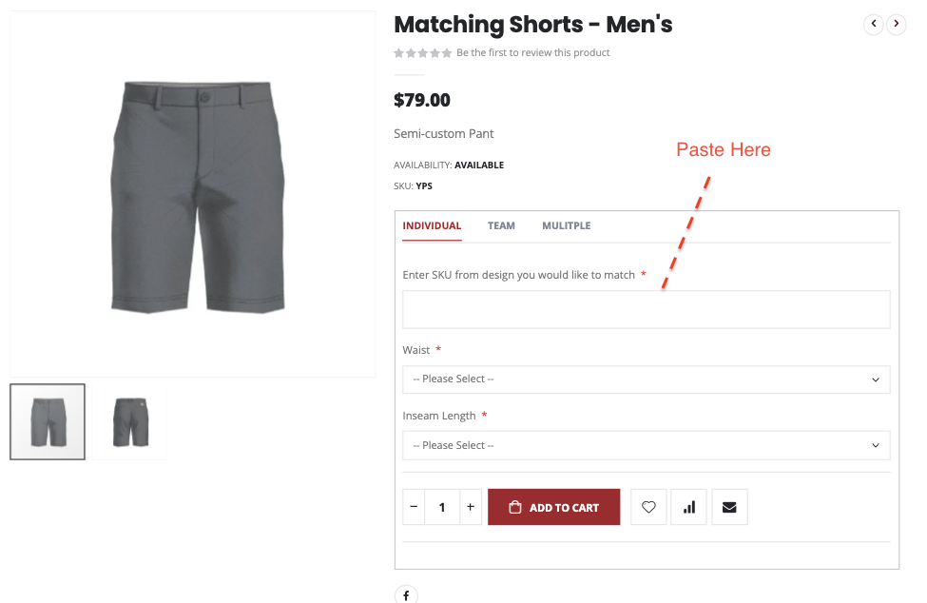
Task: Select the front view shorts thumbnail
Action: tap(48, 421)
